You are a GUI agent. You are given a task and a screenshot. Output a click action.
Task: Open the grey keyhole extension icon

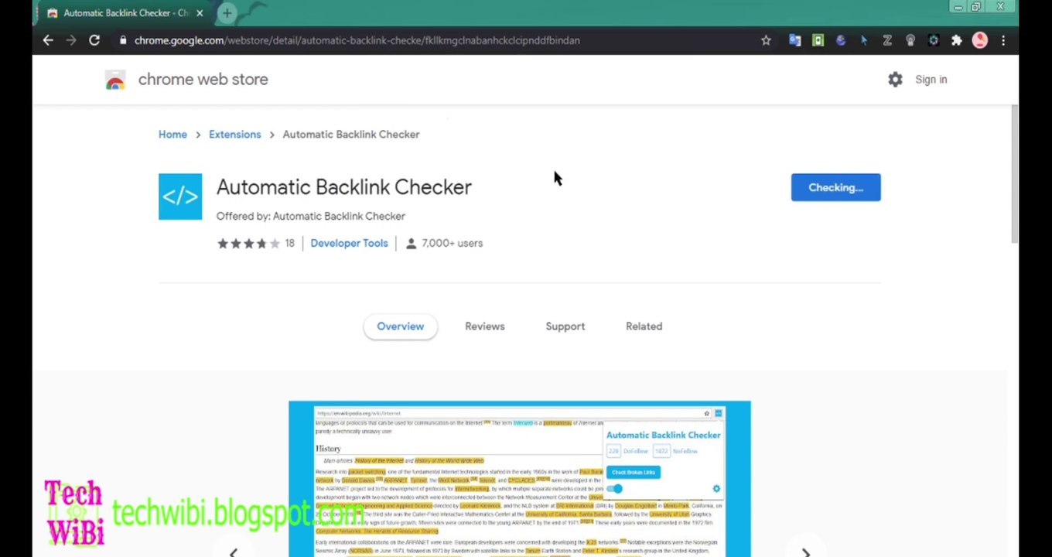(x=910, y=40)
